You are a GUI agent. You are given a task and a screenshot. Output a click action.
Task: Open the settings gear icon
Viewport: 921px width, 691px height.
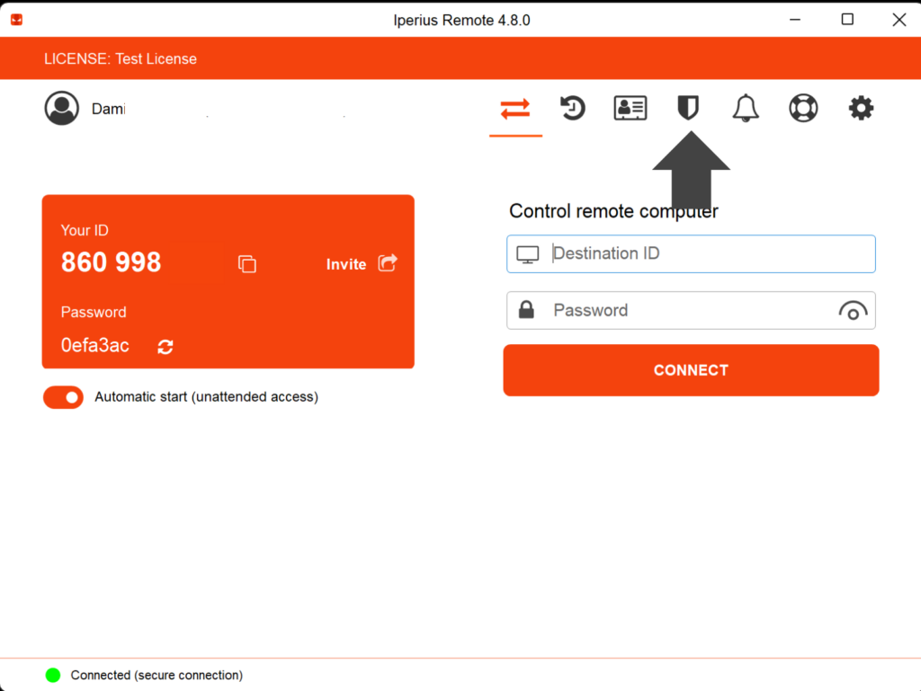(861, 108)
